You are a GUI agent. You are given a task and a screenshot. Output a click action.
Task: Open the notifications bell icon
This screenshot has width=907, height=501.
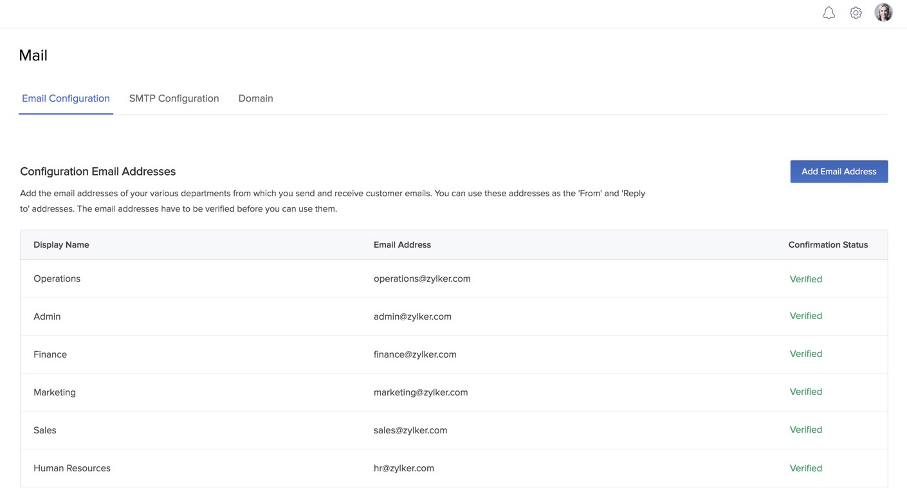click(x=829, y=13)
